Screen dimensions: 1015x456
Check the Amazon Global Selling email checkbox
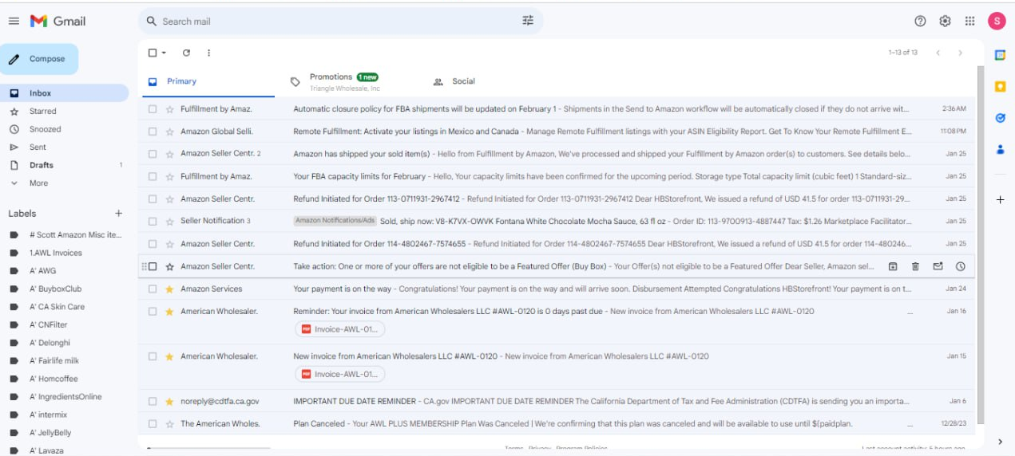pos(153,132)
